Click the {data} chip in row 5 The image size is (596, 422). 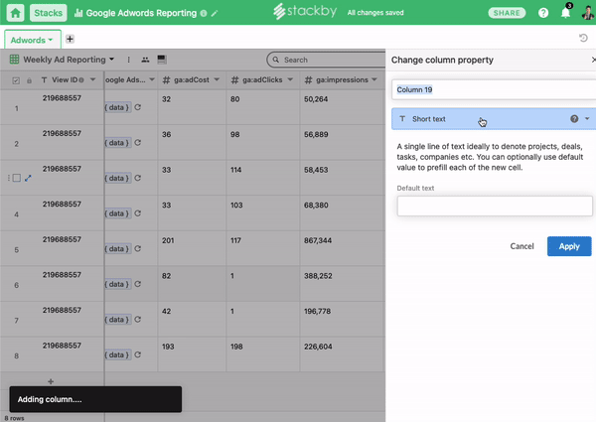pyautogui.click(x=118, y=249)
